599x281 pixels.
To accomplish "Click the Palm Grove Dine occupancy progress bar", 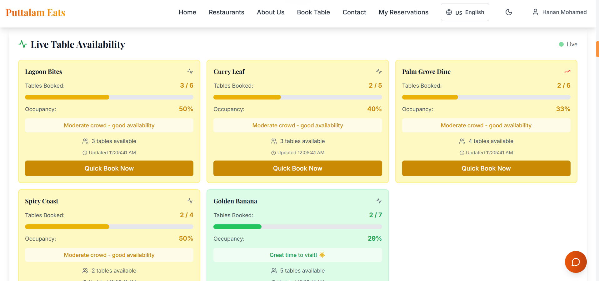I will (486, 97).
